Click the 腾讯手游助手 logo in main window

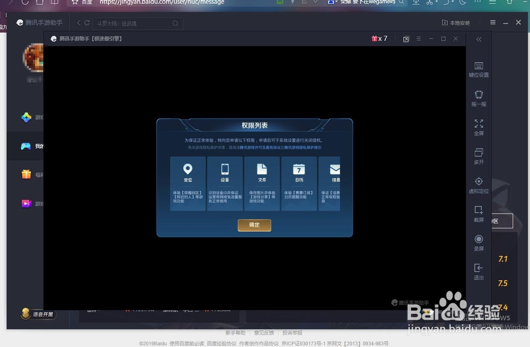[x=40, y=23]
